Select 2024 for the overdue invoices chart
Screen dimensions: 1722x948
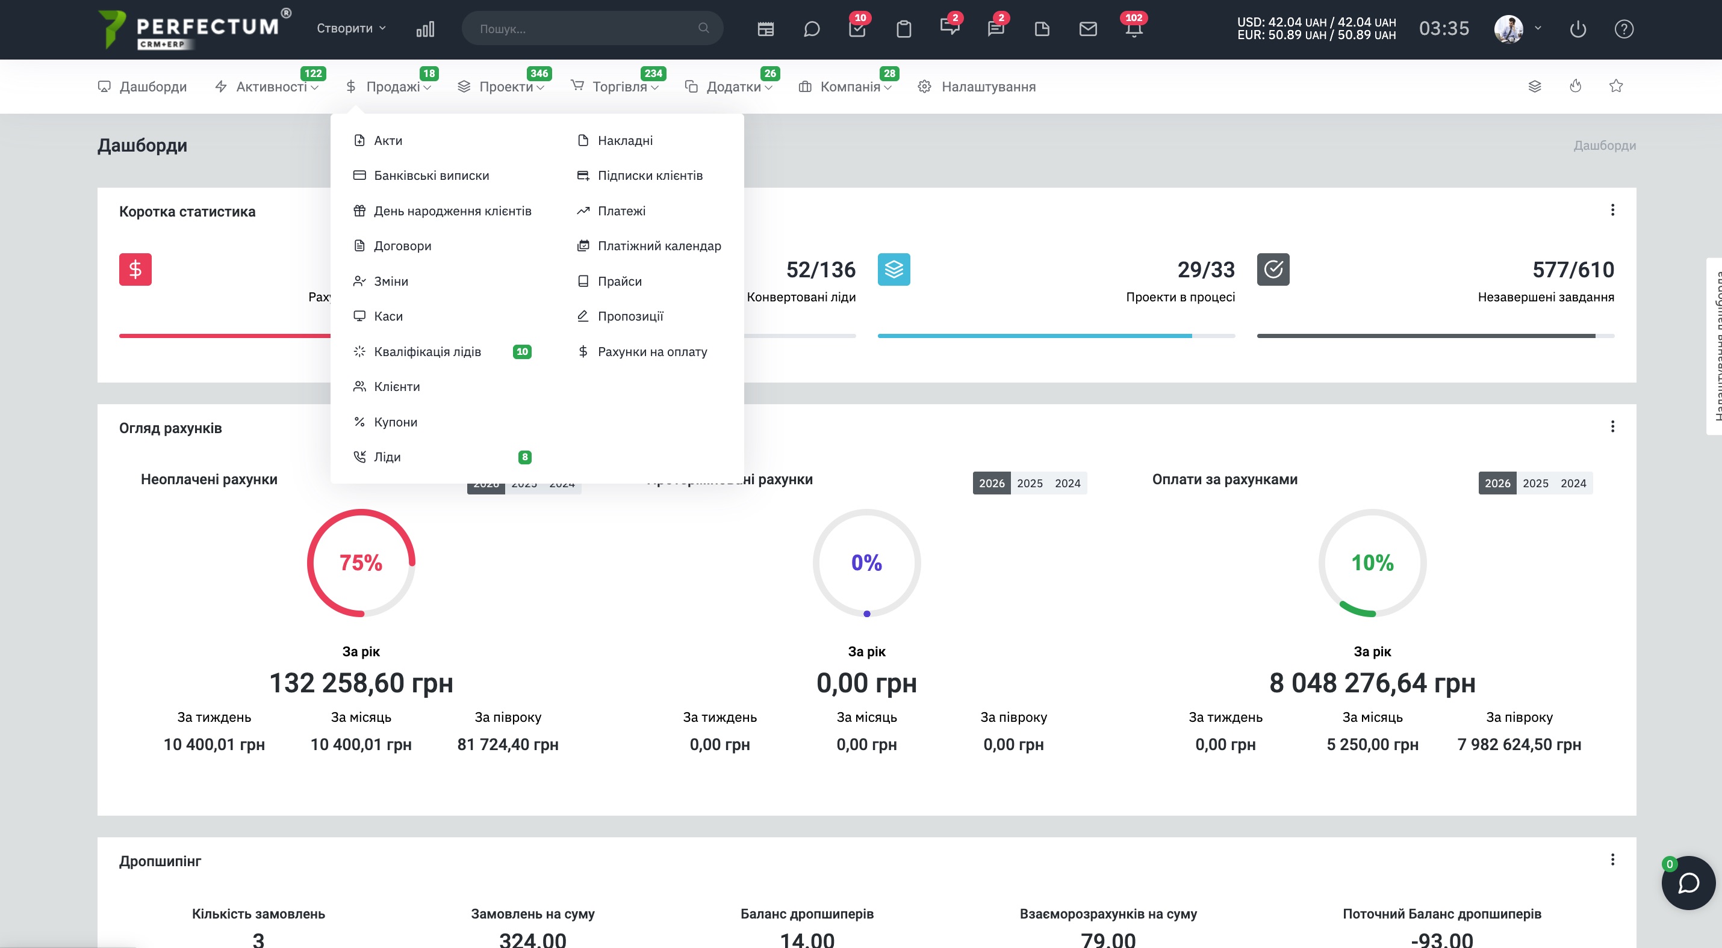coord(1068,484)
